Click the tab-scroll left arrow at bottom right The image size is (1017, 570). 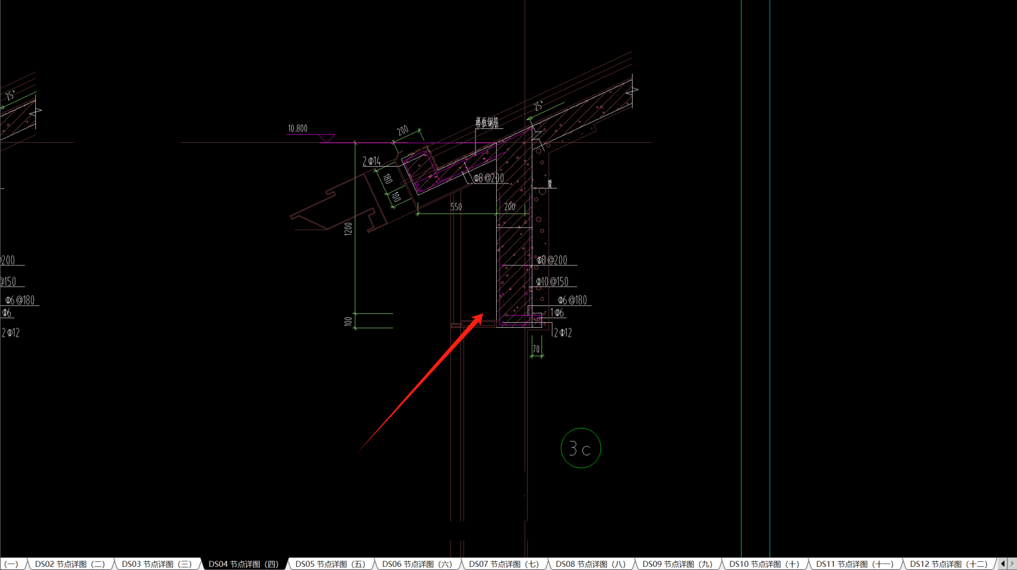tap(1003, 564)
